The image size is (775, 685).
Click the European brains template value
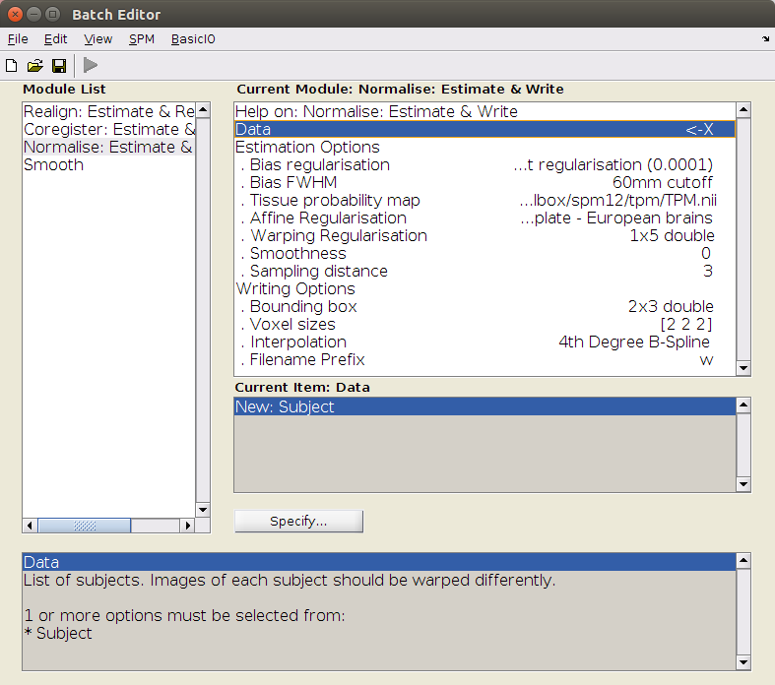click(616, 218)
